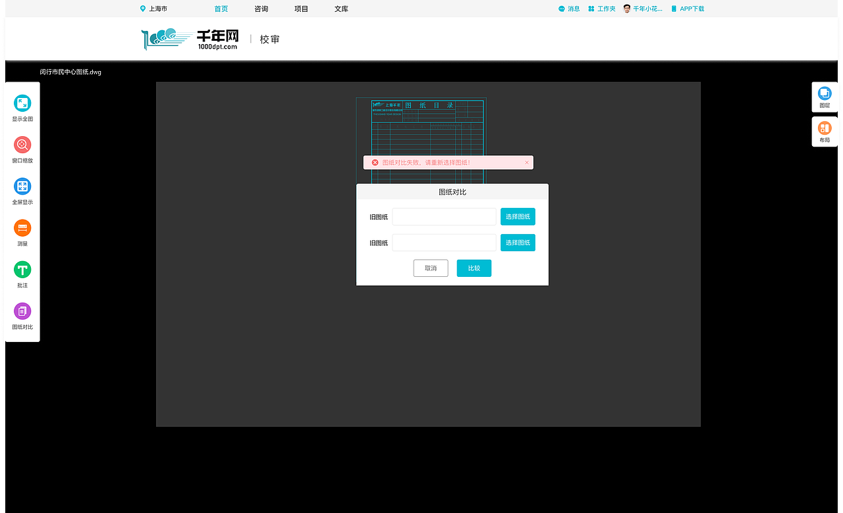Select the 窗口缩放 window zoom tool
Image resolution: width=843 pixels, height=513 pixels.
[x=22, y=145]
